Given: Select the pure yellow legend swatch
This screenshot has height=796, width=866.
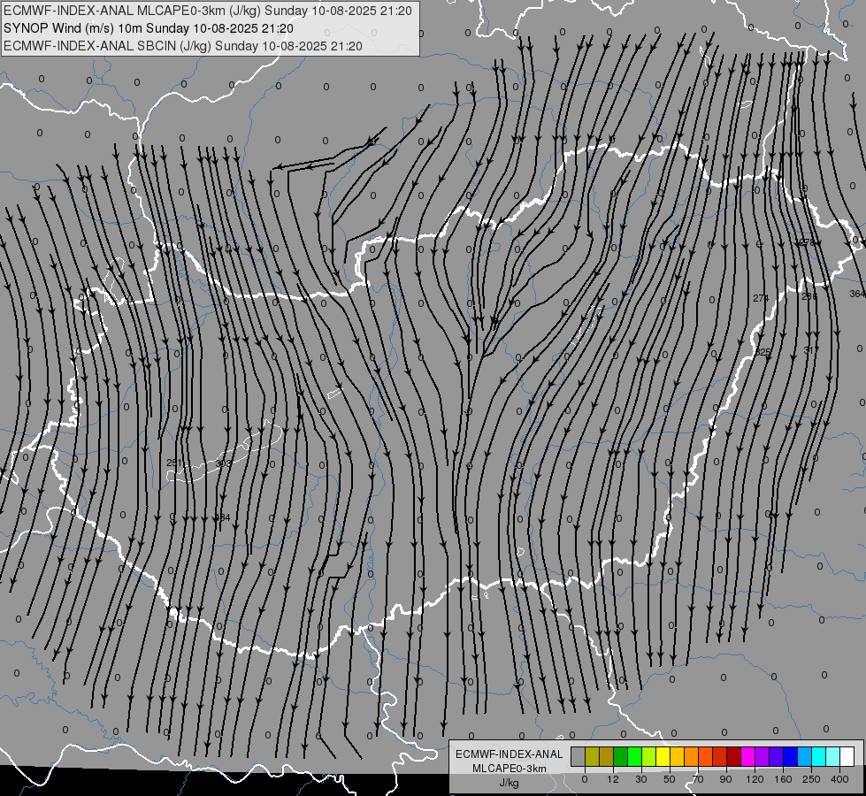Looking at the screenshot, I should click(x=663, y=756).
